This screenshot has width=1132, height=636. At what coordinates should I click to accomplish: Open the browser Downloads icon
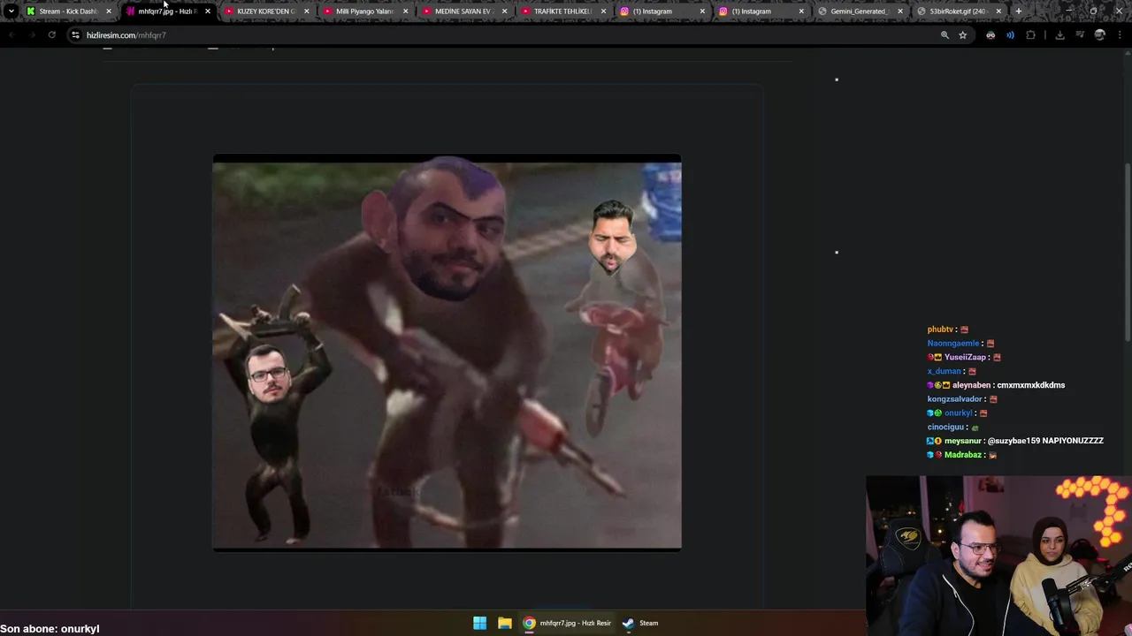coord(1059,35)
